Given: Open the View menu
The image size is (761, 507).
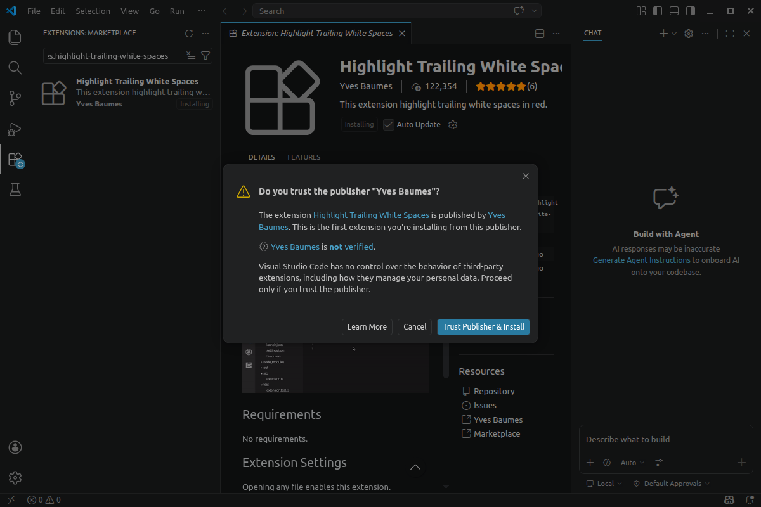Looking at the screenshot, I should pos(129,11).
